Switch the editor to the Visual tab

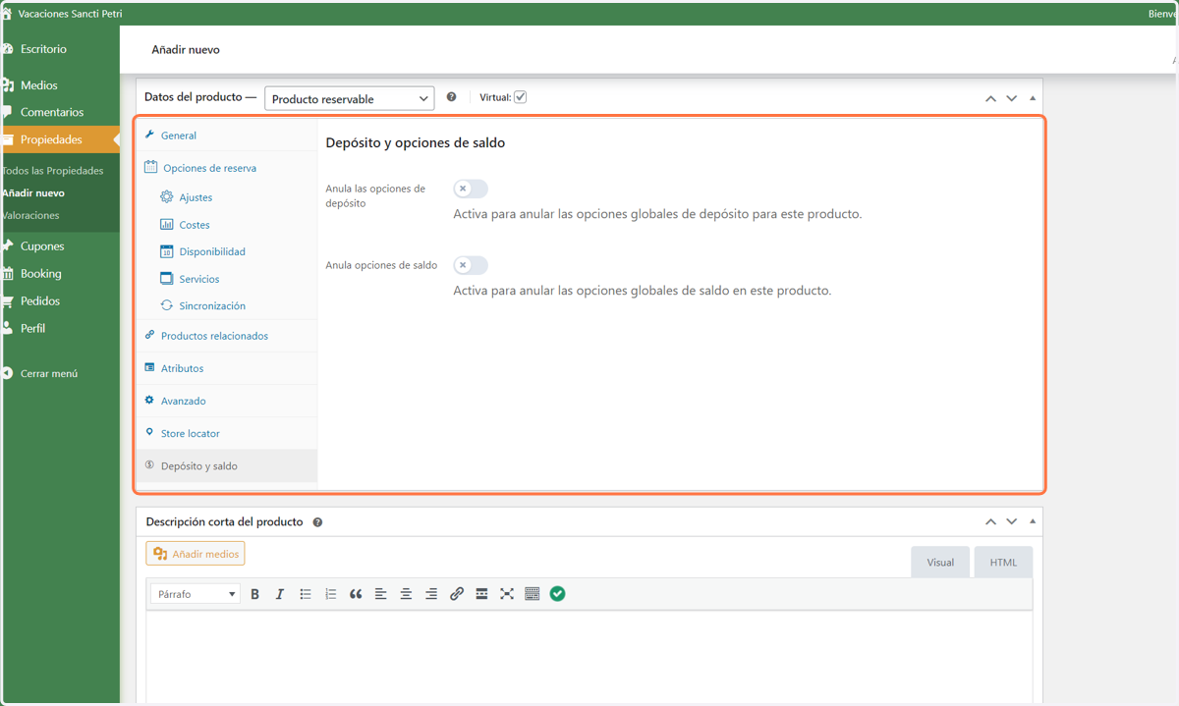pyautogui.click(x=940, y=563)
